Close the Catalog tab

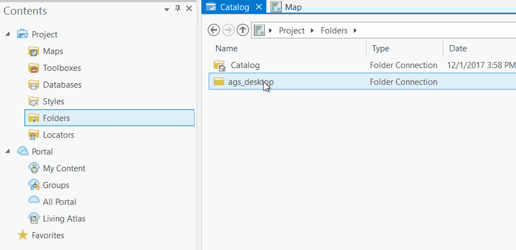(x=259, y=7)
